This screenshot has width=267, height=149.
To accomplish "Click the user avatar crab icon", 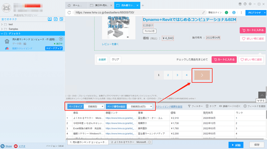I will (x=6, y=8).
